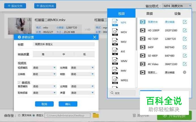Set conversion quality to 低
The image size is (196, 122).
click(x=84, y=54)
